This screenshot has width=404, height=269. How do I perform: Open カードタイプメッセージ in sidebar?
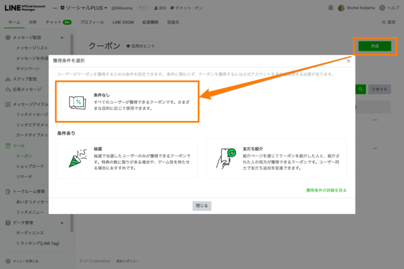point(32,135)
